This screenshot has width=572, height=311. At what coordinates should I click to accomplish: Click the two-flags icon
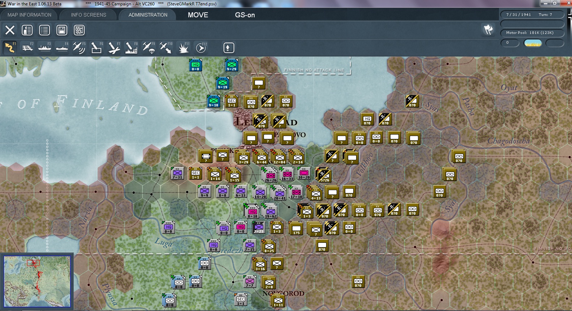488,30
